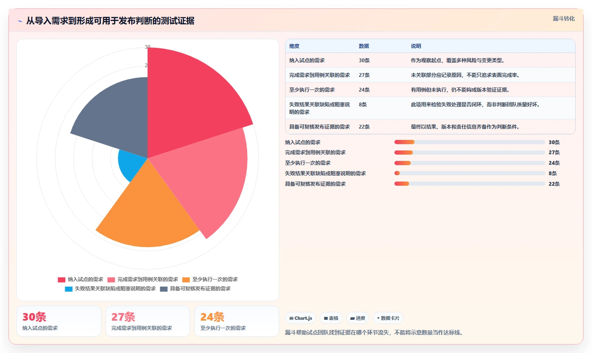Click footer note 漏斗帮助试点团队找到证据
Screen dimensions: 592x353
374,332
